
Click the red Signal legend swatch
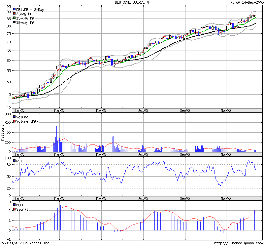click(14, 209)
